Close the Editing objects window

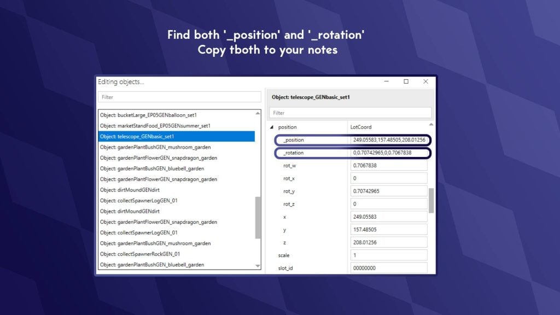point(425,81)
